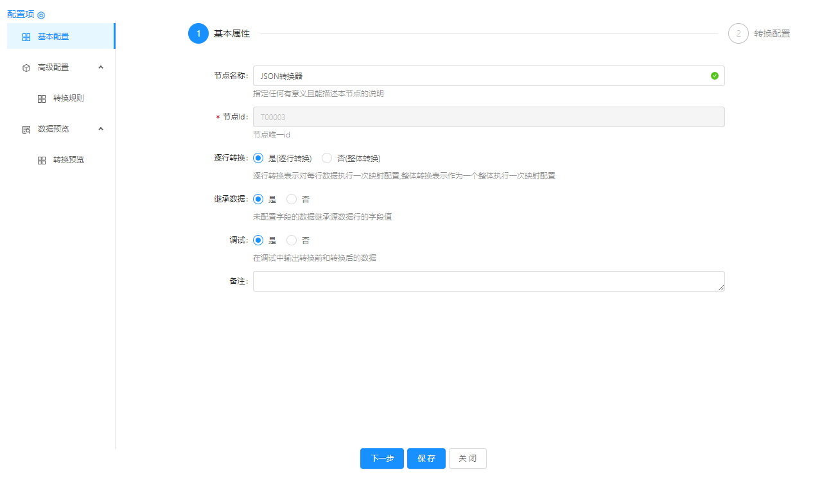
Task: Collapse the 数据预览 section arrow
Action: tap(101, 128)
